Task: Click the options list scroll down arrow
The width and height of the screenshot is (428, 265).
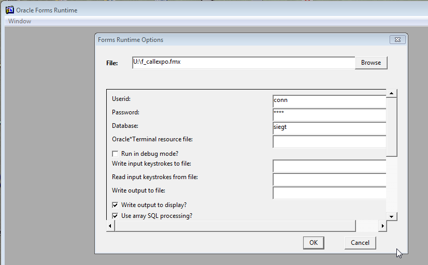Action: coord(391,216)
